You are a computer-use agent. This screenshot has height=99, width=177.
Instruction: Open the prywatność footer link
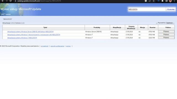45,46
